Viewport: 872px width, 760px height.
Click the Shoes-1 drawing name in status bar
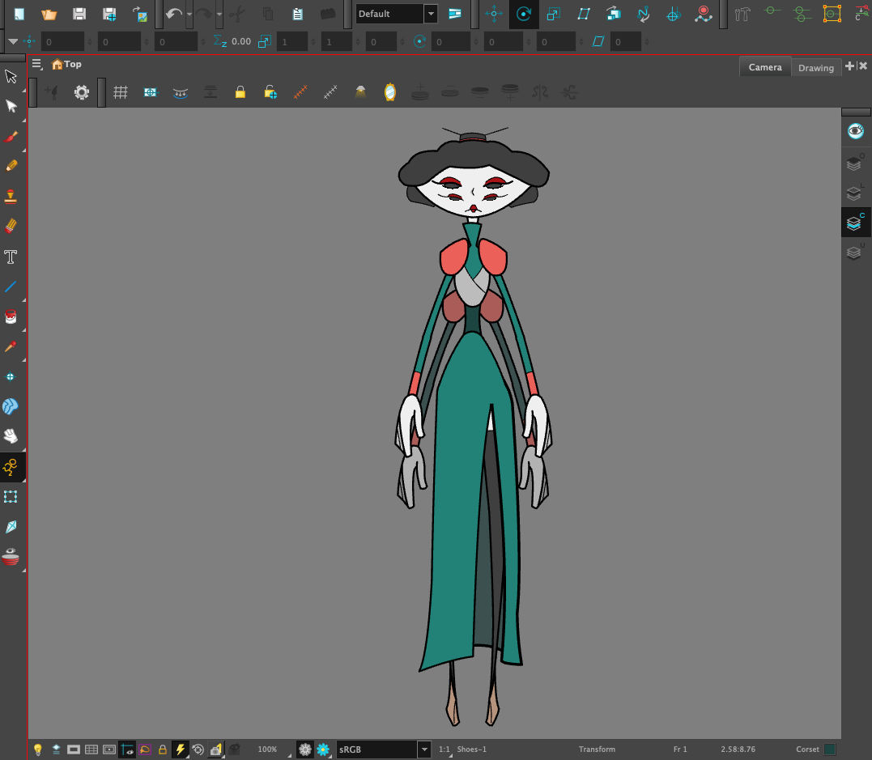[471, 749]
